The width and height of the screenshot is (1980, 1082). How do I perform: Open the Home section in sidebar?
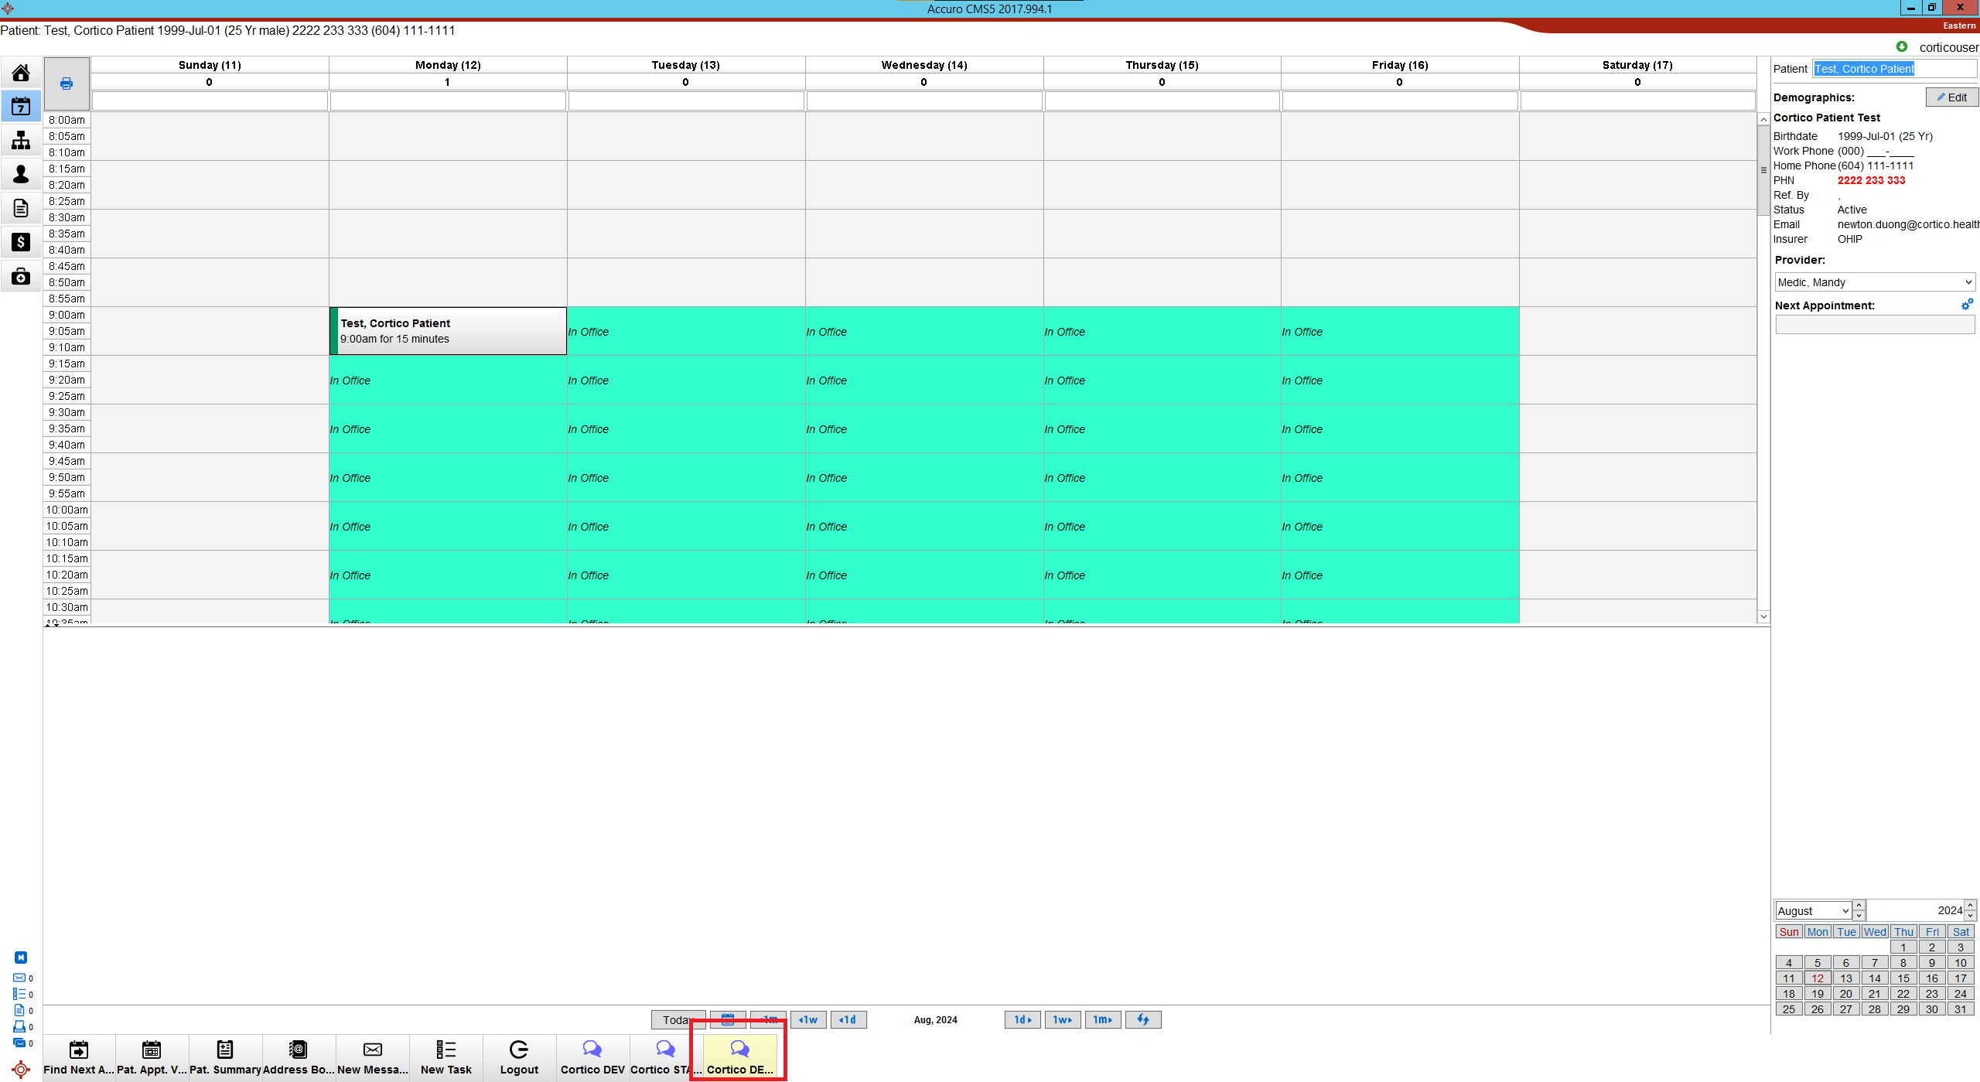[x=21, y=73]
